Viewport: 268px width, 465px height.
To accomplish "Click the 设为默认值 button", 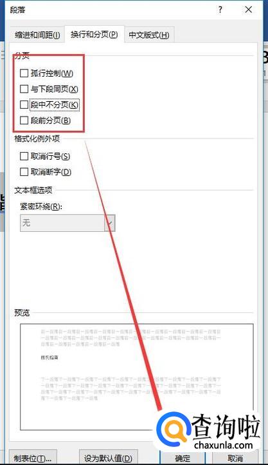I will pyautogui.click(x=108, y=458).
